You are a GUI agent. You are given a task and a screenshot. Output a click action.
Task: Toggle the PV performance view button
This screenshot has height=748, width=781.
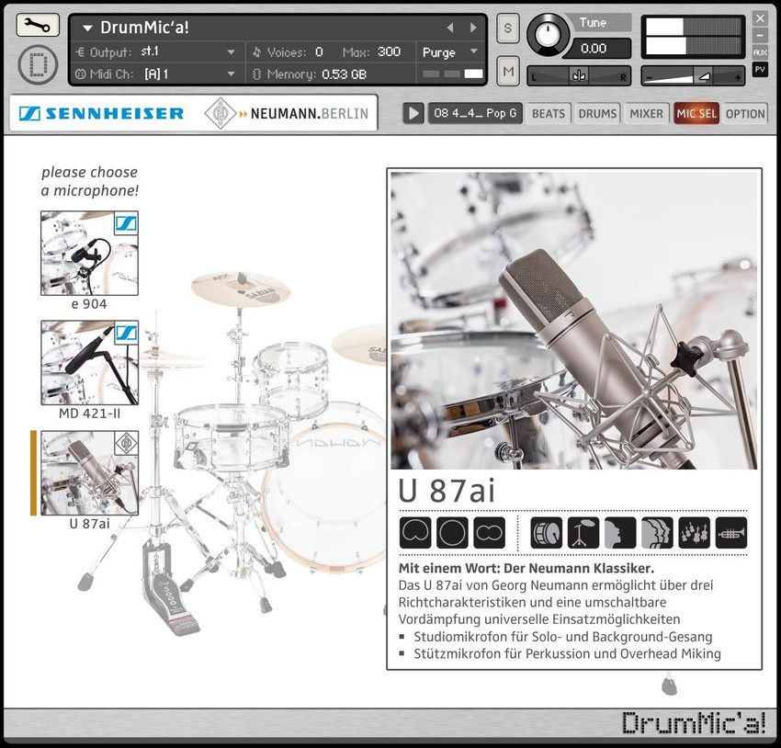pyautogui.click(x=760, y=69)
